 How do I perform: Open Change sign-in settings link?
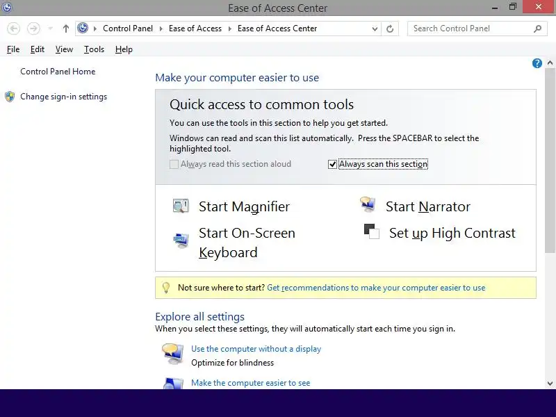(x=63, y=97)
